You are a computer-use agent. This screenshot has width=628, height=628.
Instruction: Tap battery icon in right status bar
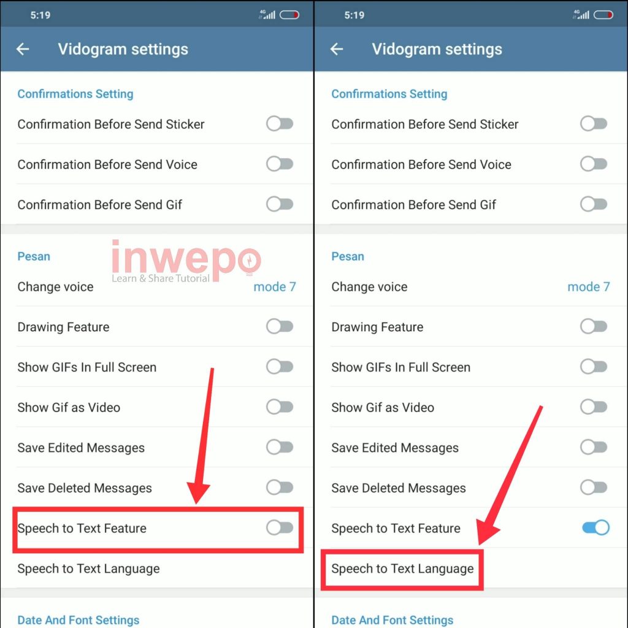(603, 15)
